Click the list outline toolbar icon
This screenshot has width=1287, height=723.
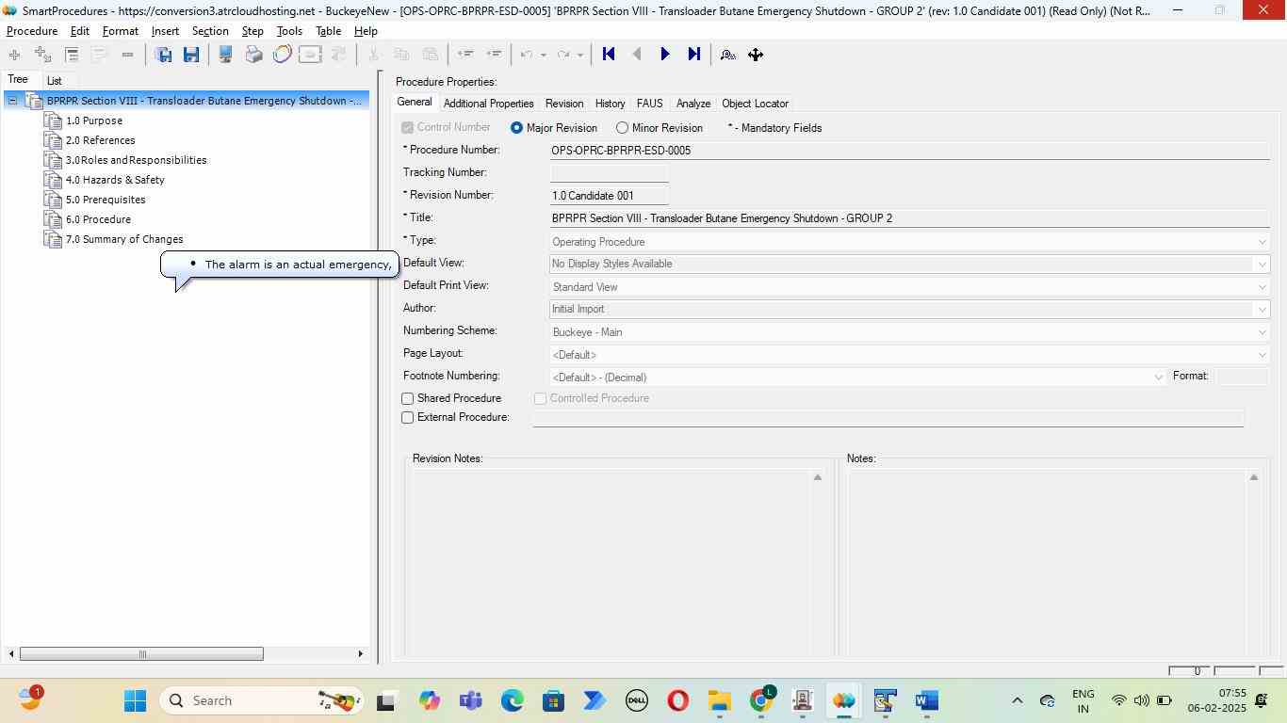tap(72, 55)
